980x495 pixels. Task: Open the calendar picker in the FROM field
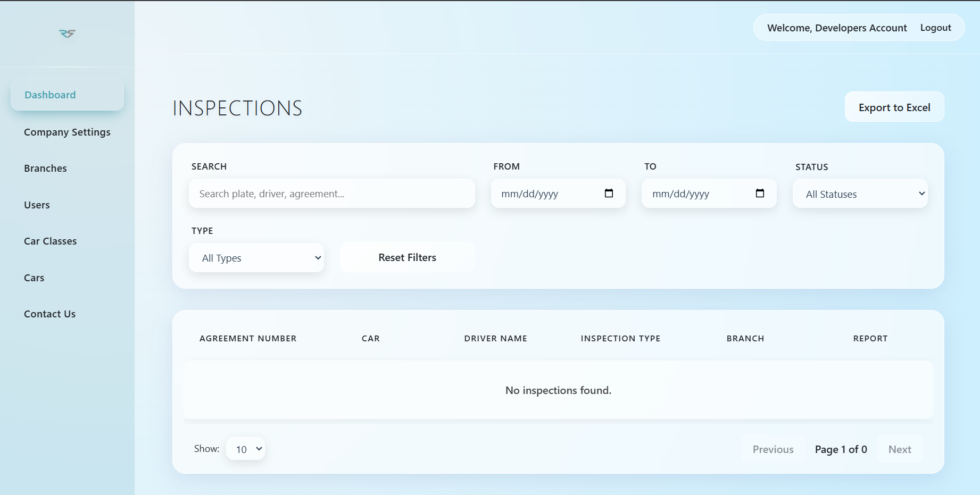tap(609, 194)
